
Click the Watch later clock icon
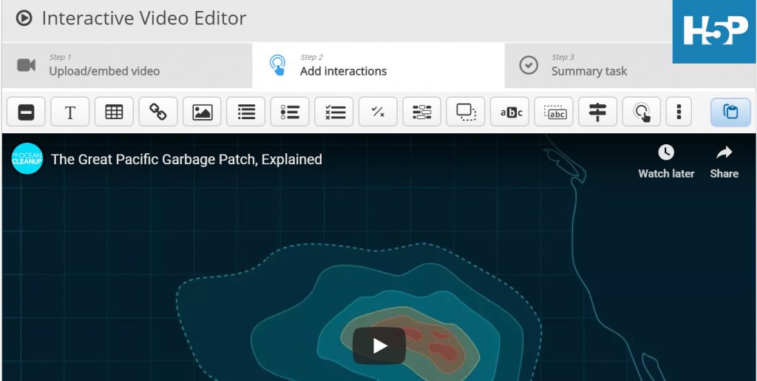(666, 152)
